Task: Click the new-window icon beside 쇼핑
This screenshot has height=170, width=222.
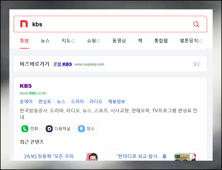Action: tap(98, 41)
